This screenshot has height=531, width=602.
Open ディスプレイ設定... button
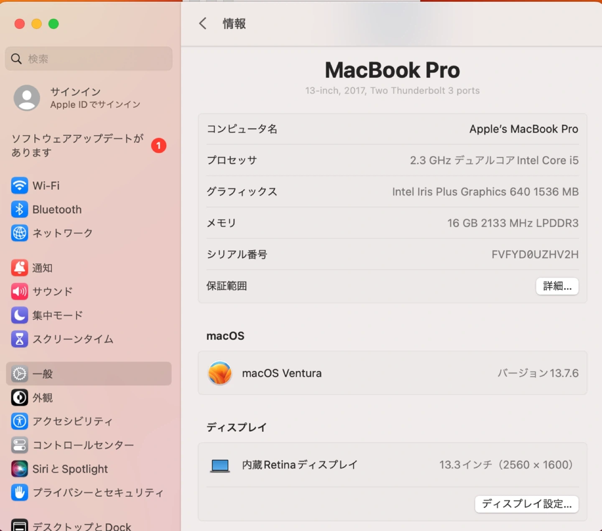(x=526, y=504)
